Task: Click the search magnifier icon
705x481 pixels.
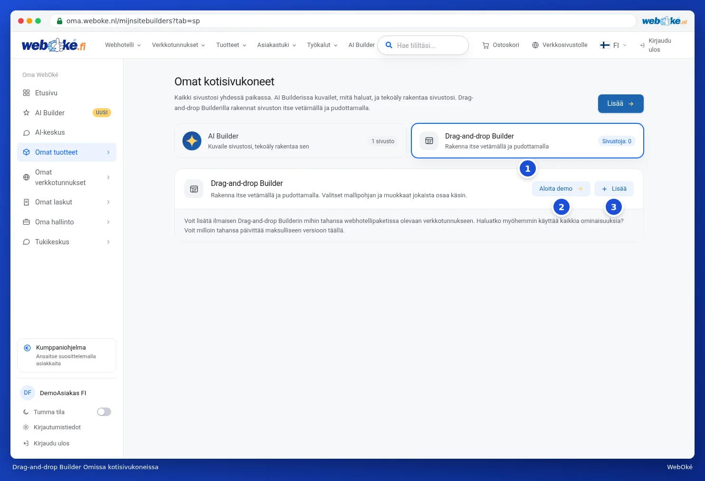Action: (x=389, y=45)
